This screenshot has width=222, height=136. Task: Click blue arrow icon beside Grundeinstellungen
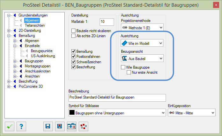15,15
